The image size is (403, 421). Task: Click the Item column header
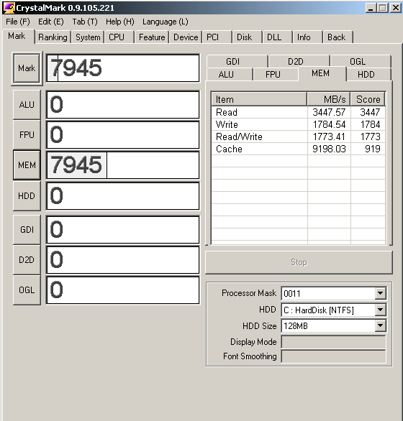point(259,99)
